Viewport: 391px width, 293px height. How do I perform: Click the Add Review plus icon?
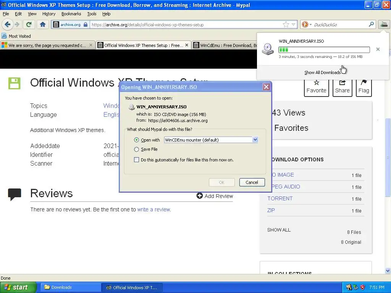[199, 196]
